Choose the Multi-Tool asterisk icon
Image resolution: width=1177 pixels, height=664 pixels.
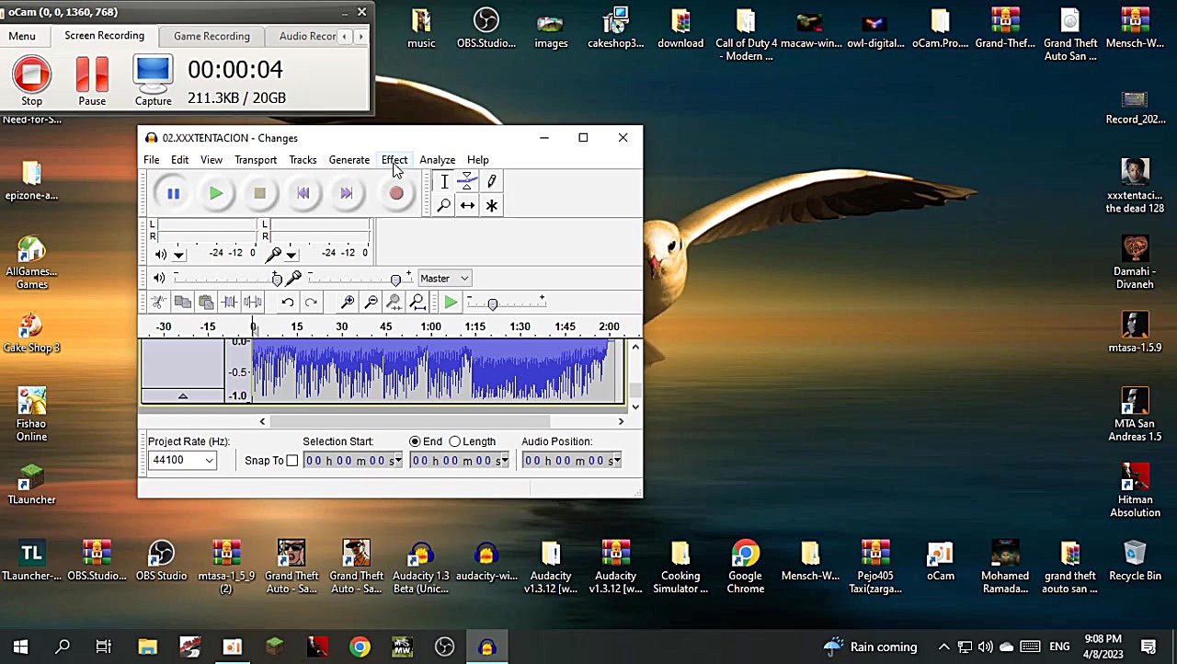click(x=491, y=205)
